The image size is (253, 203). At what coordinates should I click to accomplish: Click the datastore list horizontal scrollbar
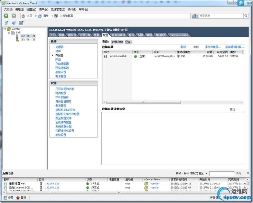143,102
